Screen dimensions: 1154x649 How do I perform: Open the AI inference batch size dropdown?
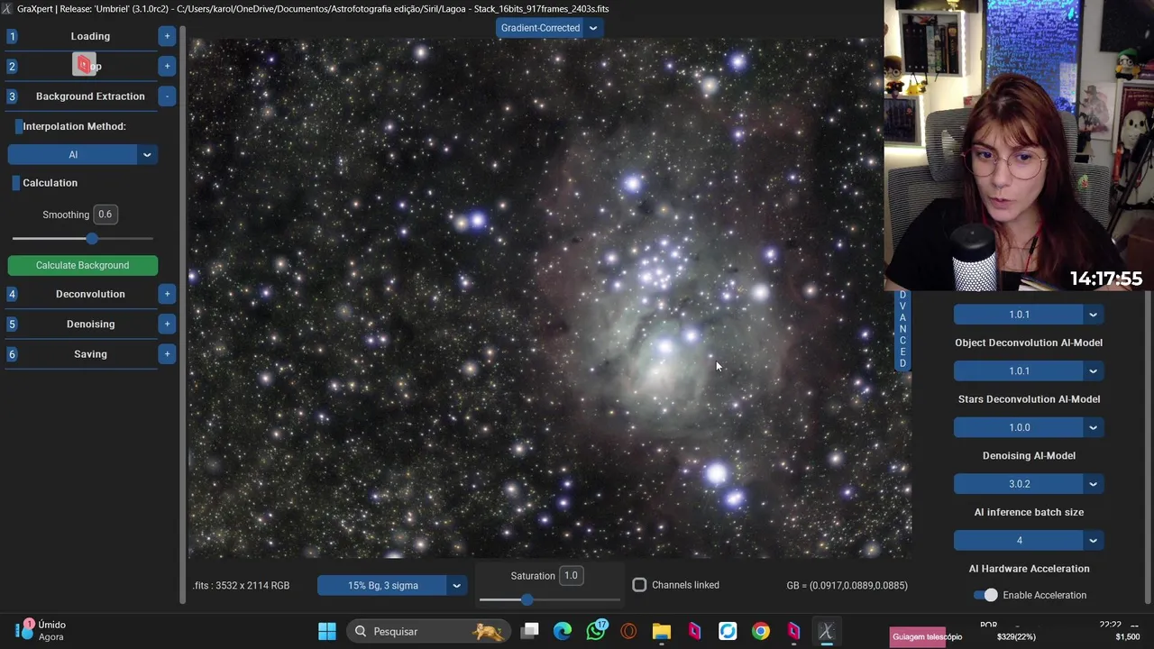[x=1028, y=541]
